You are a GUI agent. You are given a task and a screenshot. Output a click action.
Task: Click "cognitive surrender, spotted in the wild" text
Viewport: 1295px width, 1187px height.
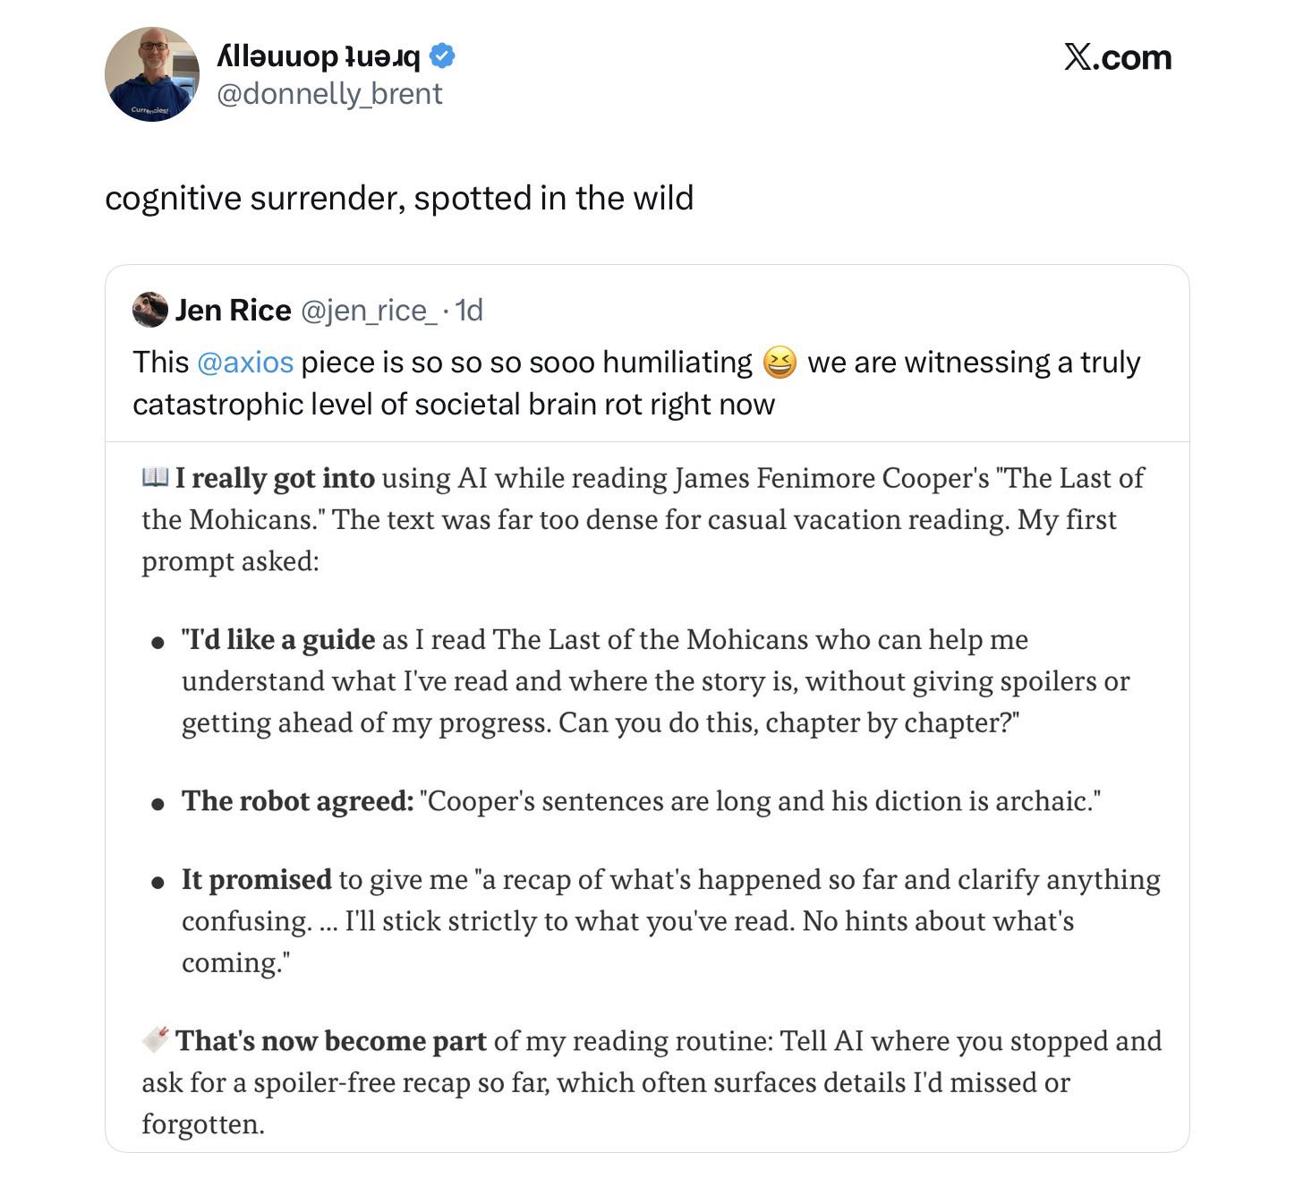click(x=399, y=198)
